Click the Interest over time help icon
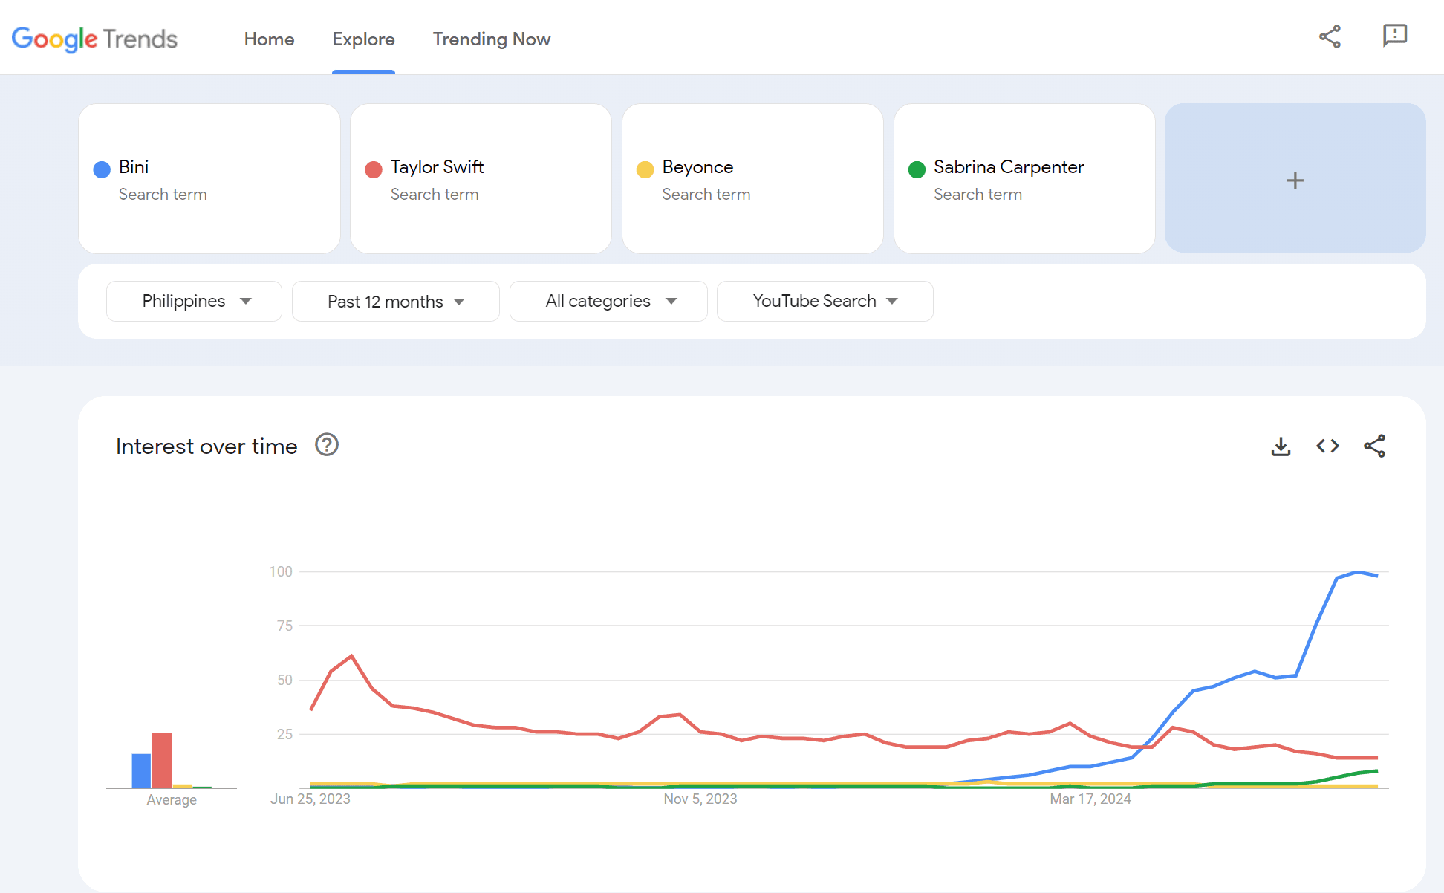 click(327, 445)
